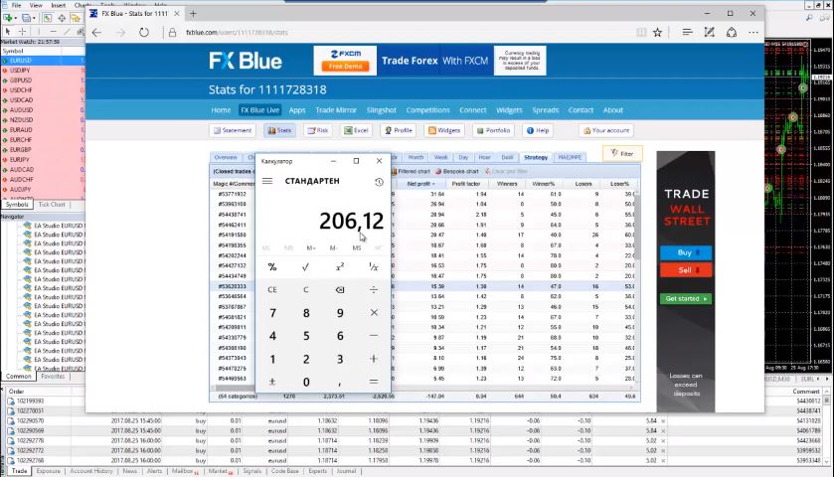The width and height of the screenshot is (834, 480).
Task: Click the Excel export button
Action: (356, 130)
